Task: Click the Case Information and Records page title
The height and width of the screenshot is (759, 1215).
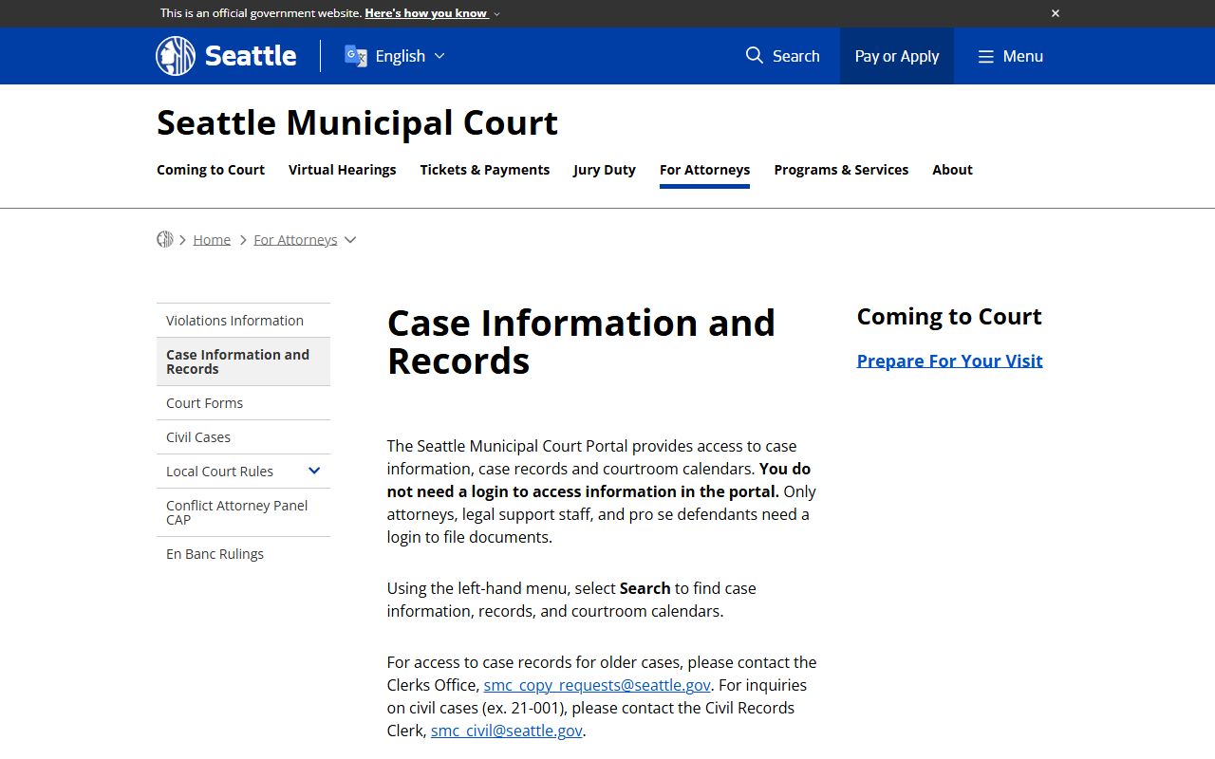Action: coord(581,342)
